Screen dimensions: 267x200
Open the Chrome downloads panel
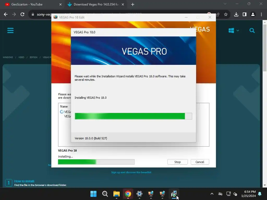click(236, 15)
